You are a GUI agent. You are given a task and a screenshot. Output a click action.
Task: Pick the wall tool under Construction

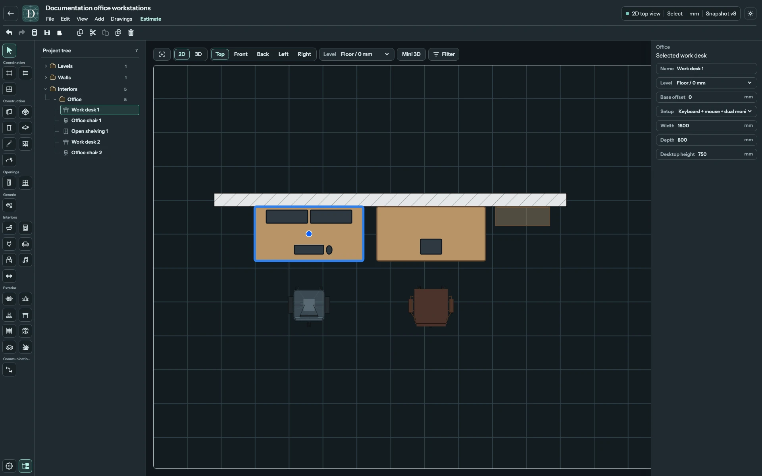[x=9, y=112]
